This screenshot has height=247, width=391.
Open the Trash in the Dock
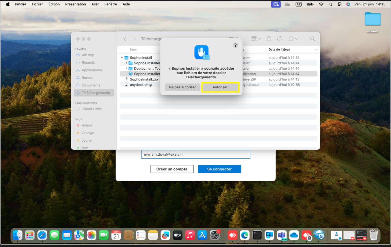point(374,235)
